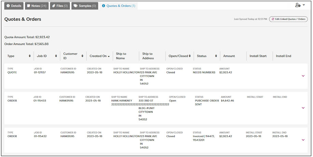Sort by Type column arrows
Viewport: 313px width, 157px height.
click(x=30, y=56)
